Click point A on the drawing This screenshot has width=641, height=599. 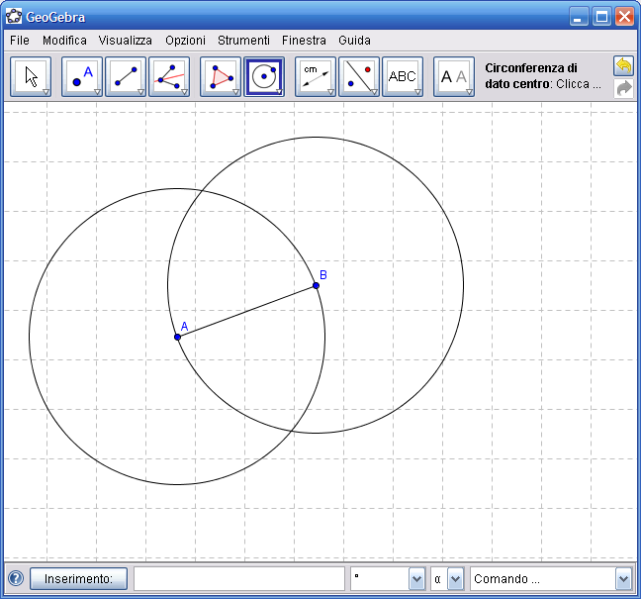[177, 337]
